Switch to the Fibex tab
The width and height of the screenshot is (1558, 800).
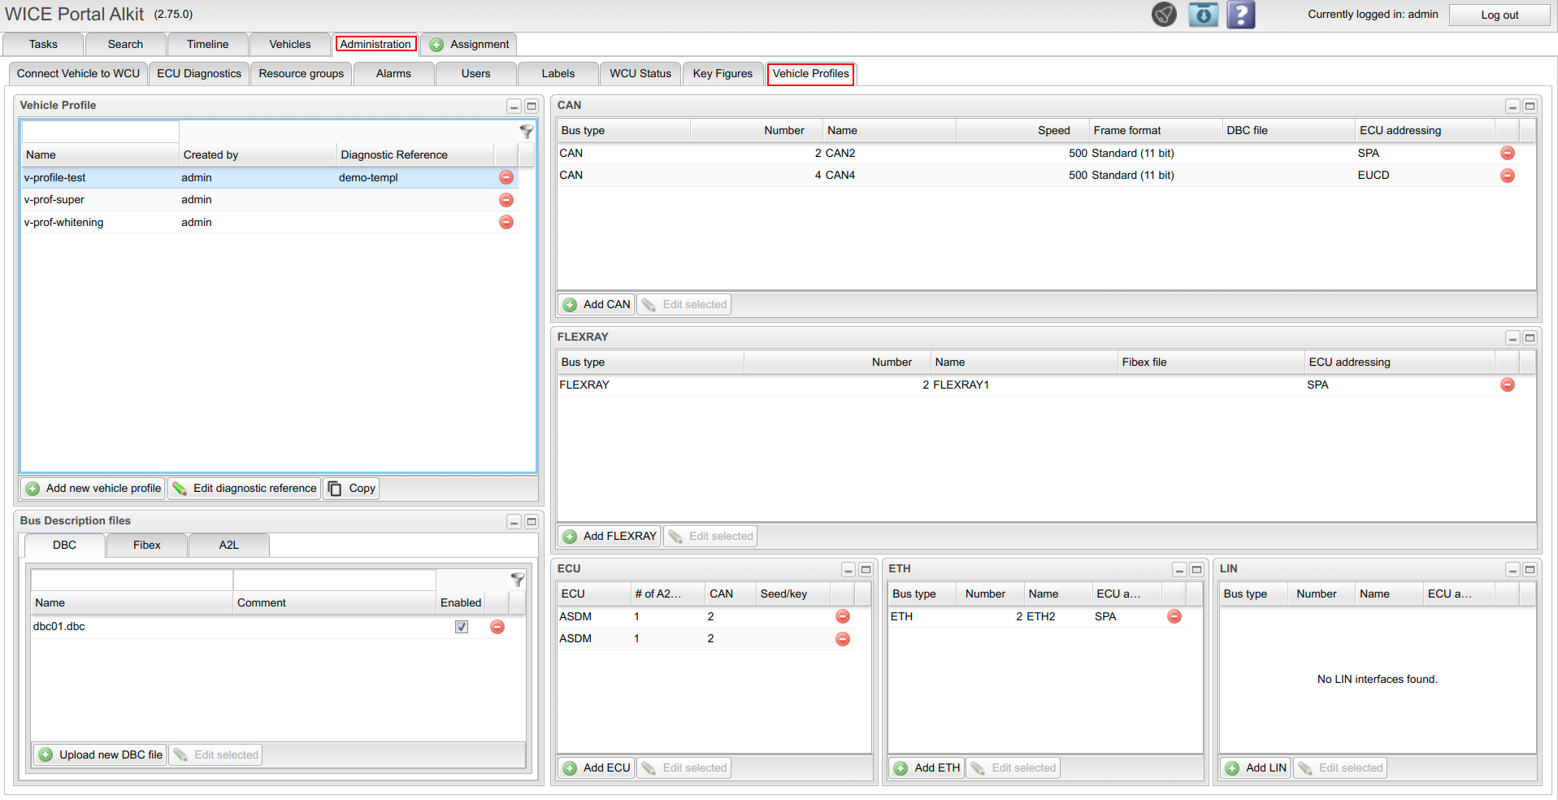tap(147, 546)
